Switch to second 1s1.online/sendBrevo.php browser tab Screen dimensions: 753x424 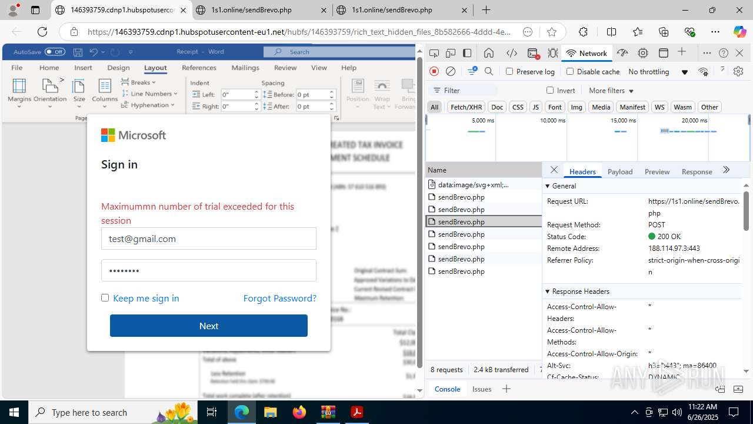click(x=402, y=10)
